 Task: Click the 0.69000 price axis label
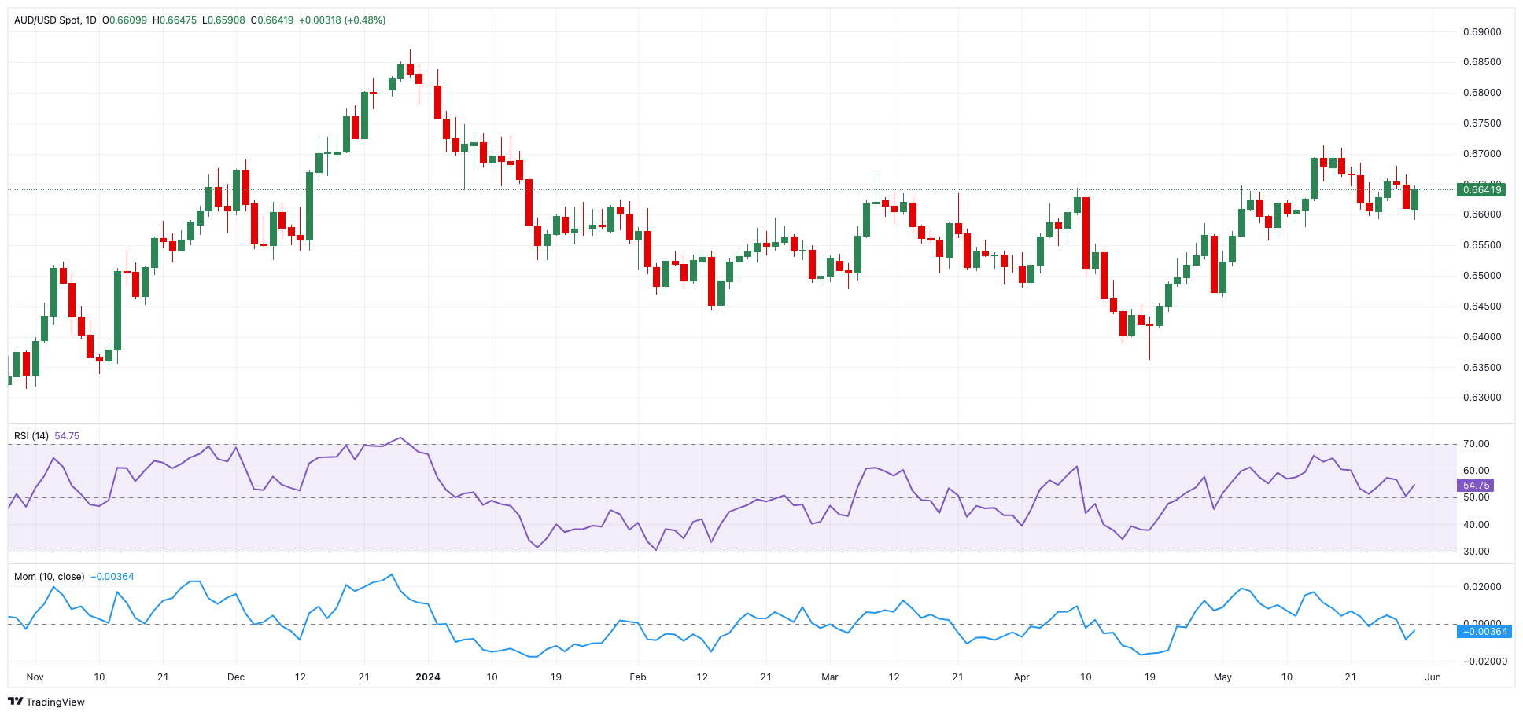pos(1482,32)
